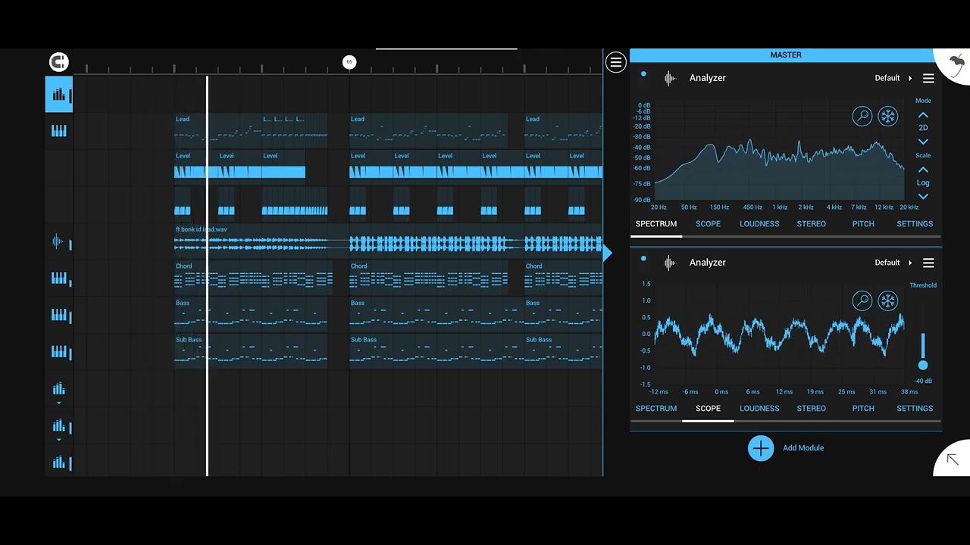Click the -40 dB threshold value
The width and height of the screenshot is (970, 545).
pyautogui.click(x=923, y=381)
